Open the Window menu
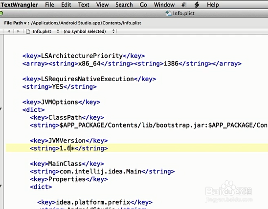268x209 pixels. 164,4
